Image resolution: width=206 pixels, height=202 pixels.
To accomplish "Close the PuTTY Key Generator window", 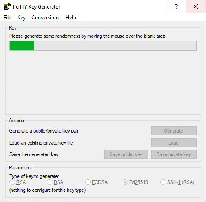I will [196, 6].
